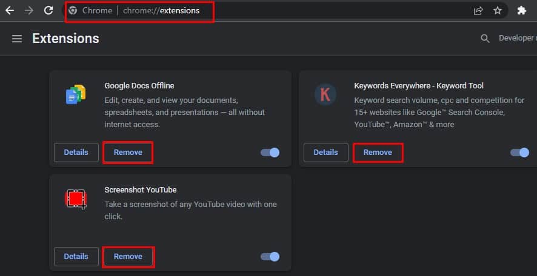The height and width of the screenshot is (276, 537).
Task: Click the Extensions page heading
Action: 65,38
